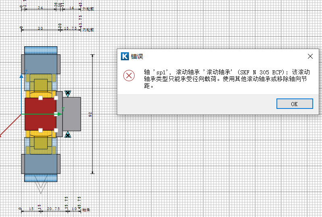322x217 pixels.
Task: Click the 内轮廓 dimension row label
Action: 88,30
